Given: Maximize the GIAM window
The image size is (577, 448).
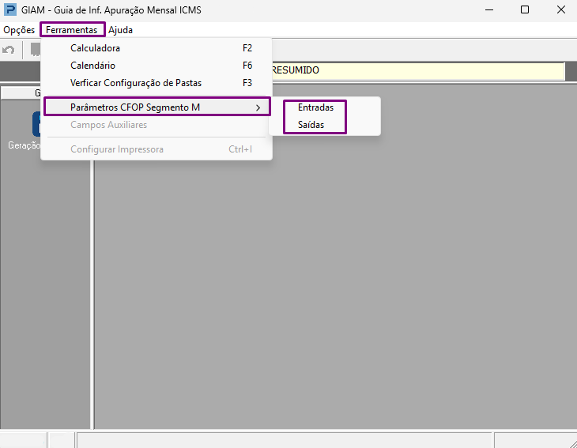Looking at the screenshot, I should point(525,9).
